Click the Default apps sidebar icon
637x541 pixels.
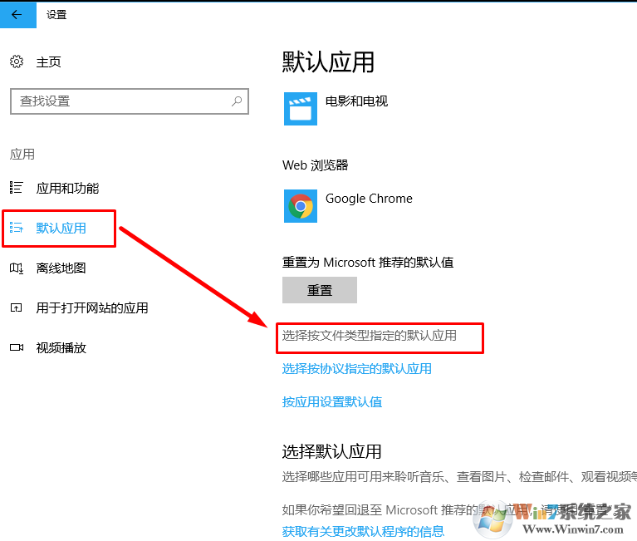point(17,228)
